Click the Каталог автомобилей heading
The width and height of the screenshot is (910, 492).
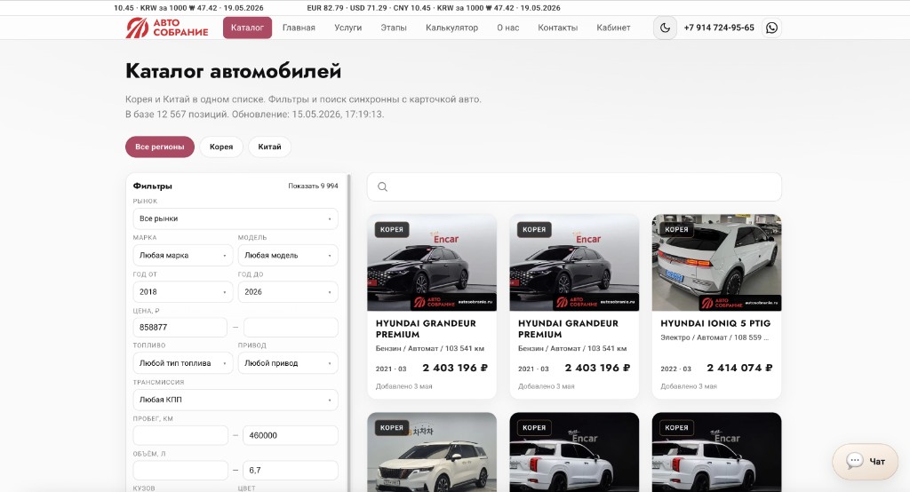click(234, 71)
